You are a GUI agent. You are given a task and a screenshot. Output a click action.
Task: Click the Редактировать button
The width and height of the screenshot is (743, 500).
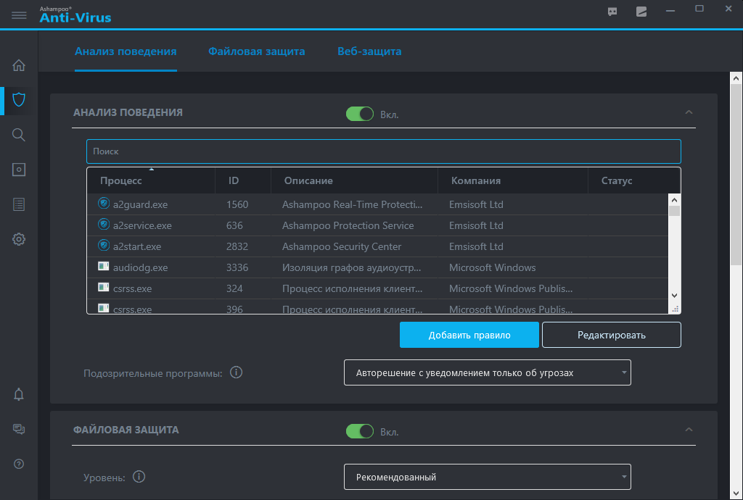click(611, 335)
